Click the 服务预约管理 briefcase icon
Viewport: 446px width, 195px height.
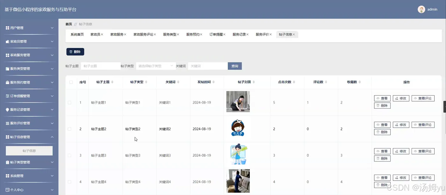tap(7, 83)
